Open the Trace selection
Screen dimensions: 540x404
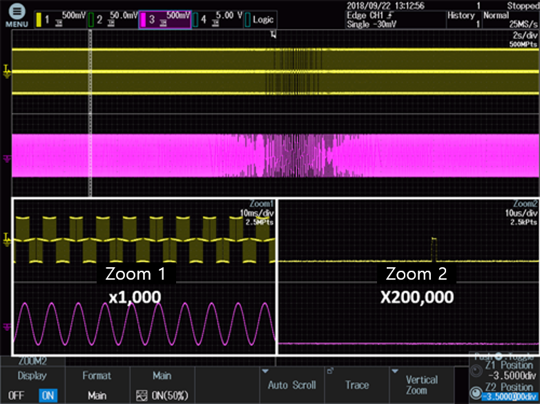coord(357,385)
